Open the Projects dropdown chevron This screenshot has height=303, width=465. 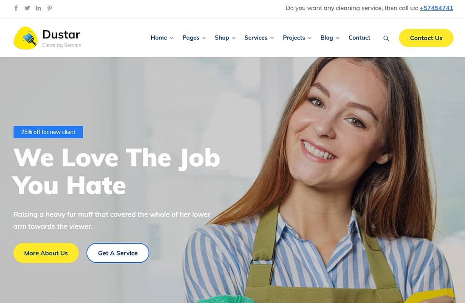pos(310,38)
